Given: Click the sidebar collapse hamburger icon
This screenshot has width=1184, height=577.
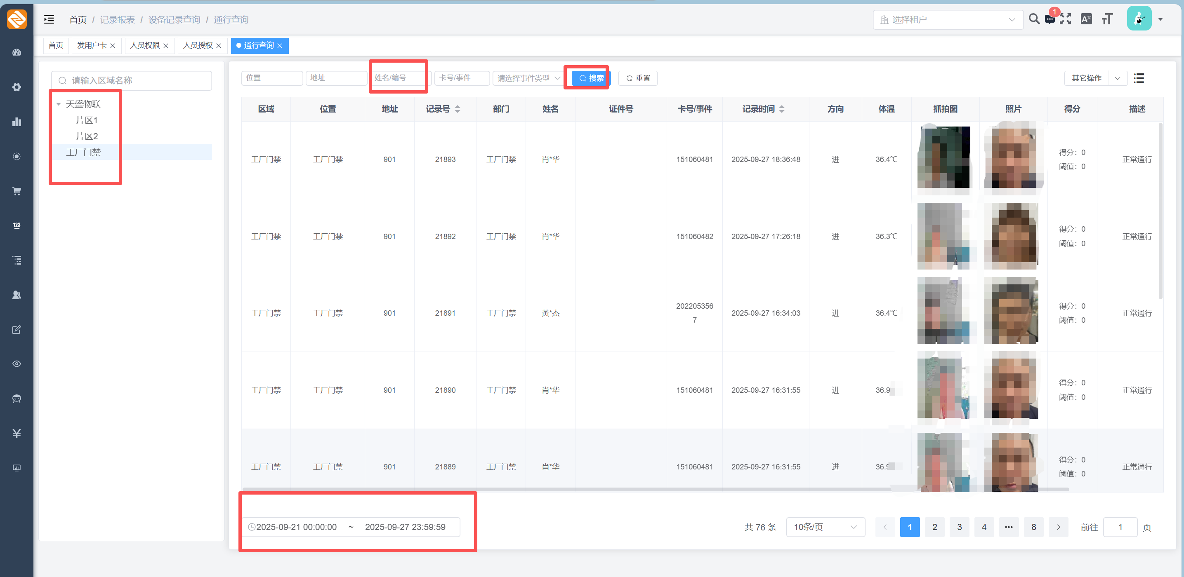Looking at the screenshot, I should pos(49,19).
